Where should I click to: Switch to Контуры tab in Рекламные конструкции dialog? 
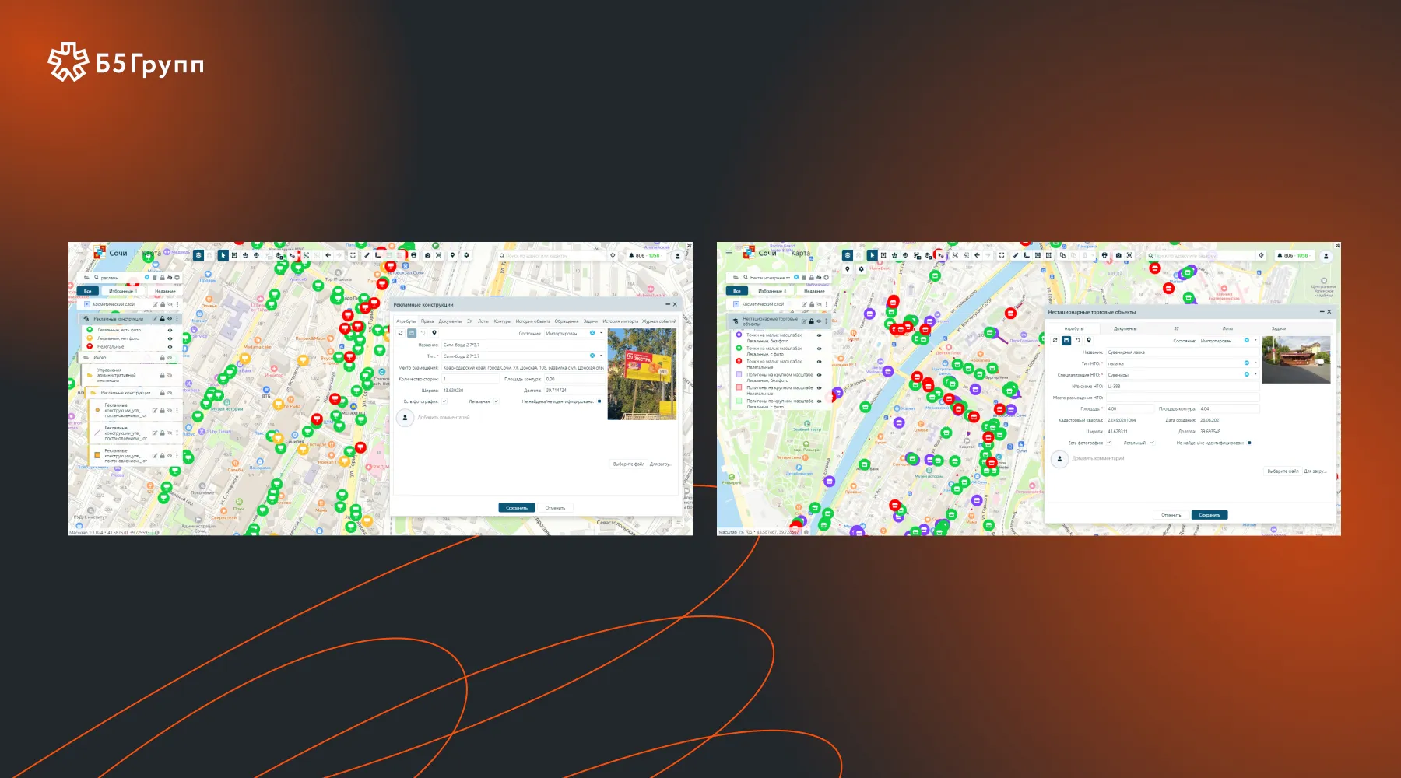coord(502,321)
